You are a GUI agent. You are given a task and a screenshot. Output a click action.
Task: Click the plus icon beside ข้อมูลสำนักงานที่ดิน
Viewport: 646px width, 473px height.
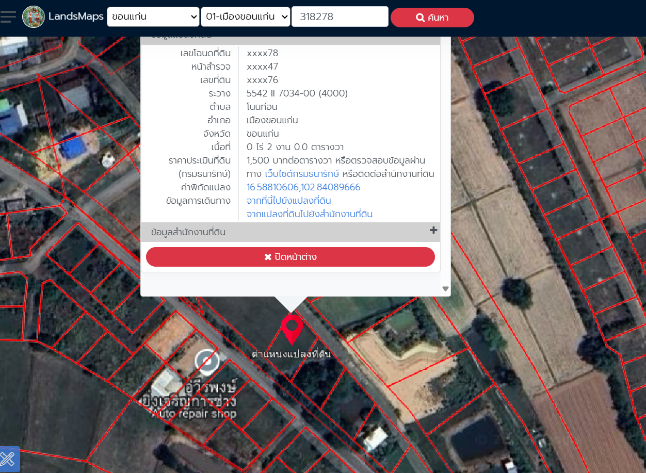coord(433,231)
